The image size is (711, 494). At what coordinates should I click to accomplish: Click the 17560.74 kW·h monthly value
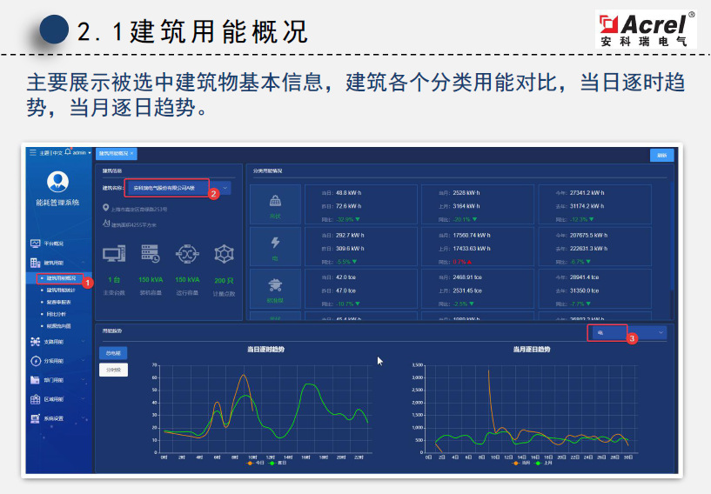coord(472,235)
